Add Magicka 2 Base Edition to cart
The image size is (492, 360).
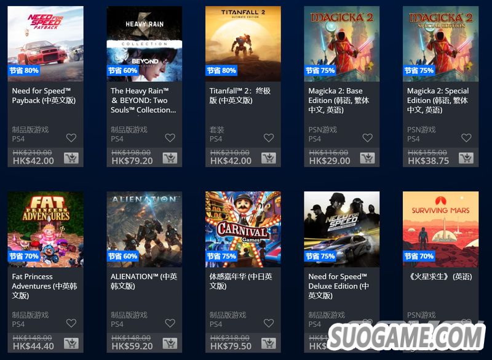(x=367, y=158)
